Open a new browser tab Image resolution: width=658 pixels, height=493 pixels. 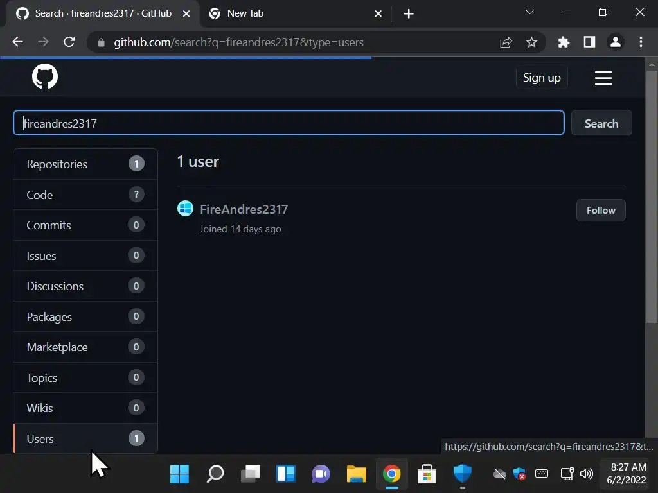409,14
